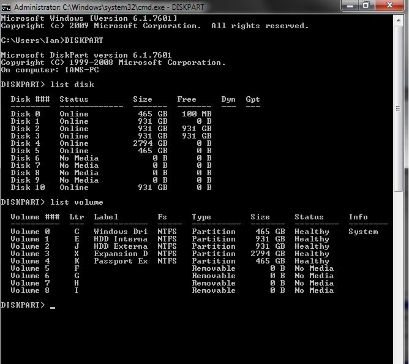Click the 'Microsoft DiskPart version 6.1.7601' line

coord(86,55)
